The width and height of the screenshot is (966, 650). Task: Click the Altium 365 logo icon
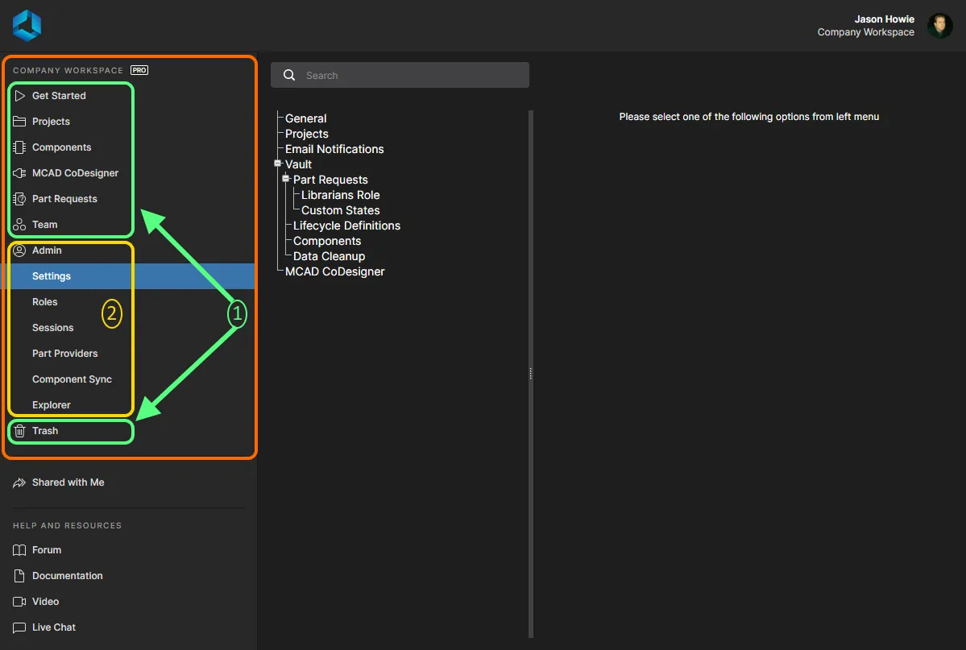coord(27,26)
